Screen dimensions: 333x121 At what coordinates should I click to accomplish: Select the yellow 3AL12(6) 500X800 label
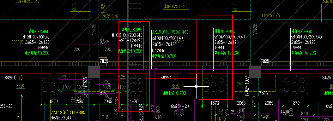[68, 112]
